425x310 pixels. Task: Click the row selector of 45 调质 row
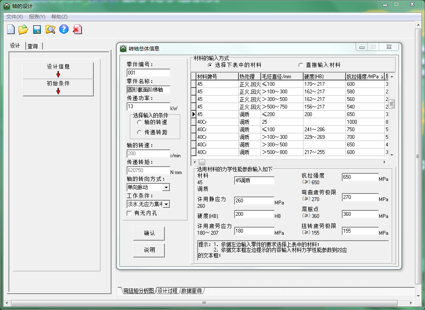coord(193,114)
